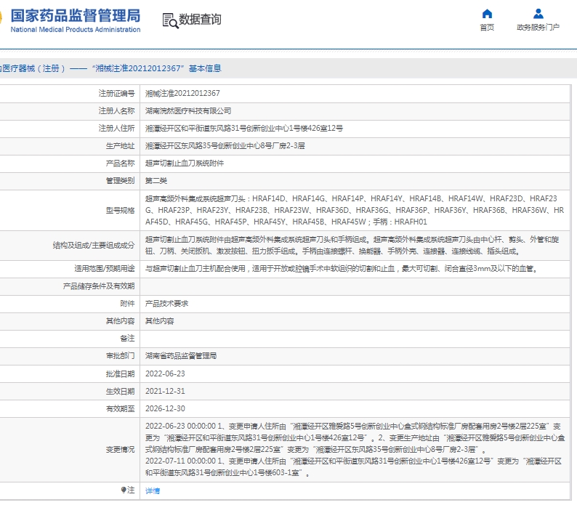The height and width of the screenshot is (505, 577).
Task: Click the 批准日期 label
Action: pyautogui.click(x=121, y=373)
